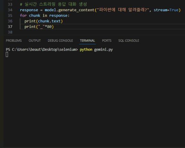Click line number 37 in the gutter
This screenshot has height=148, width=185.
[10, 27]
